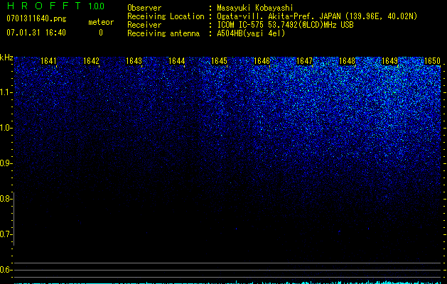The height and width of the screenshot is (284, 447).
Task: Click the meteor label
Action: point(101,22)
